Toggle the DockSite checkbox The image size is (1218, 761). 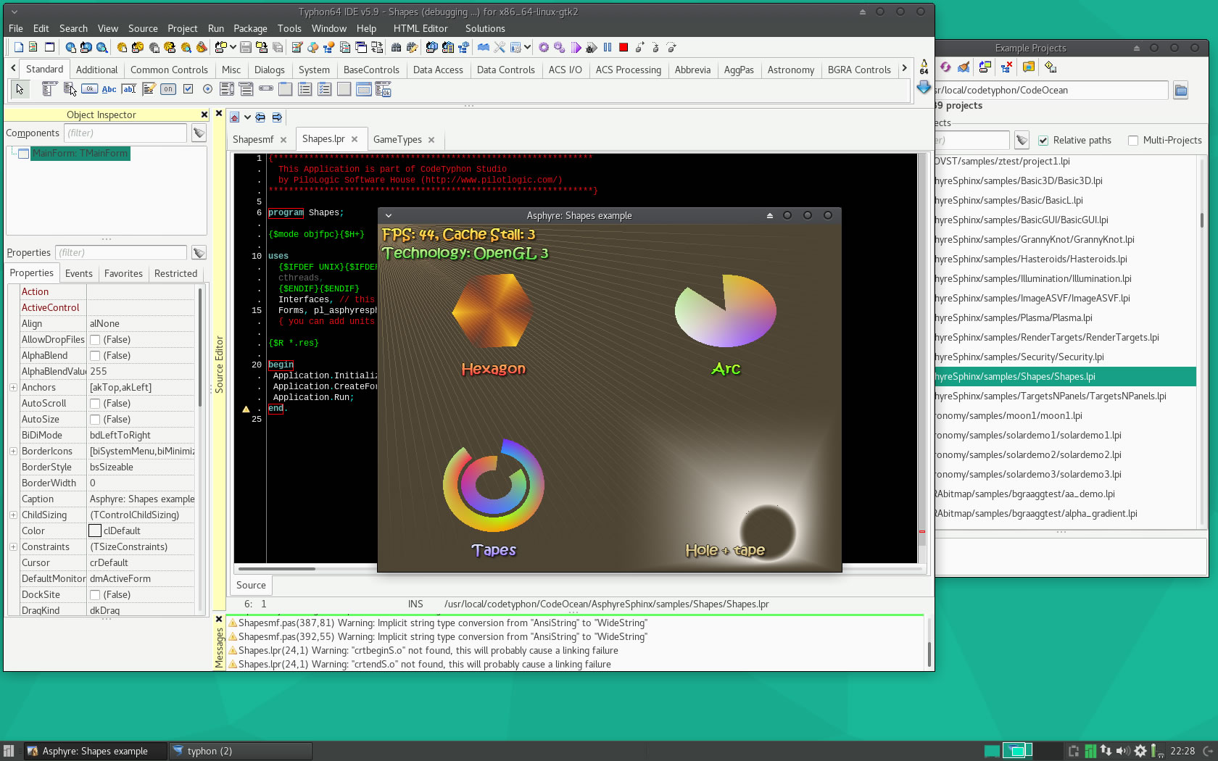[95, 595]
